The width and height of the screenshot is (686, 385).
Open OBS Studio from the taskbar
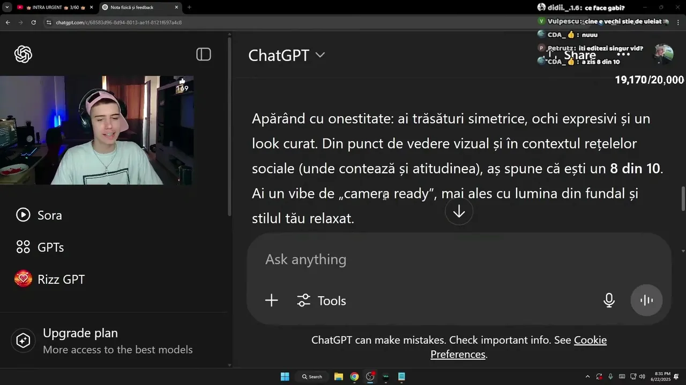click(x=370, y=376)
